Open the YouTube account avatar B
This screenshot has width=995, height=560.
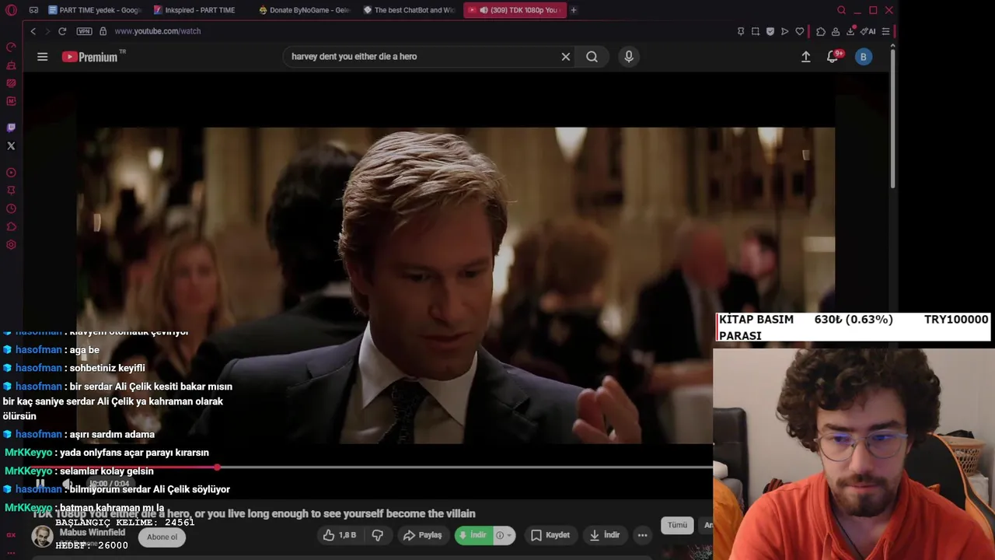863,57
